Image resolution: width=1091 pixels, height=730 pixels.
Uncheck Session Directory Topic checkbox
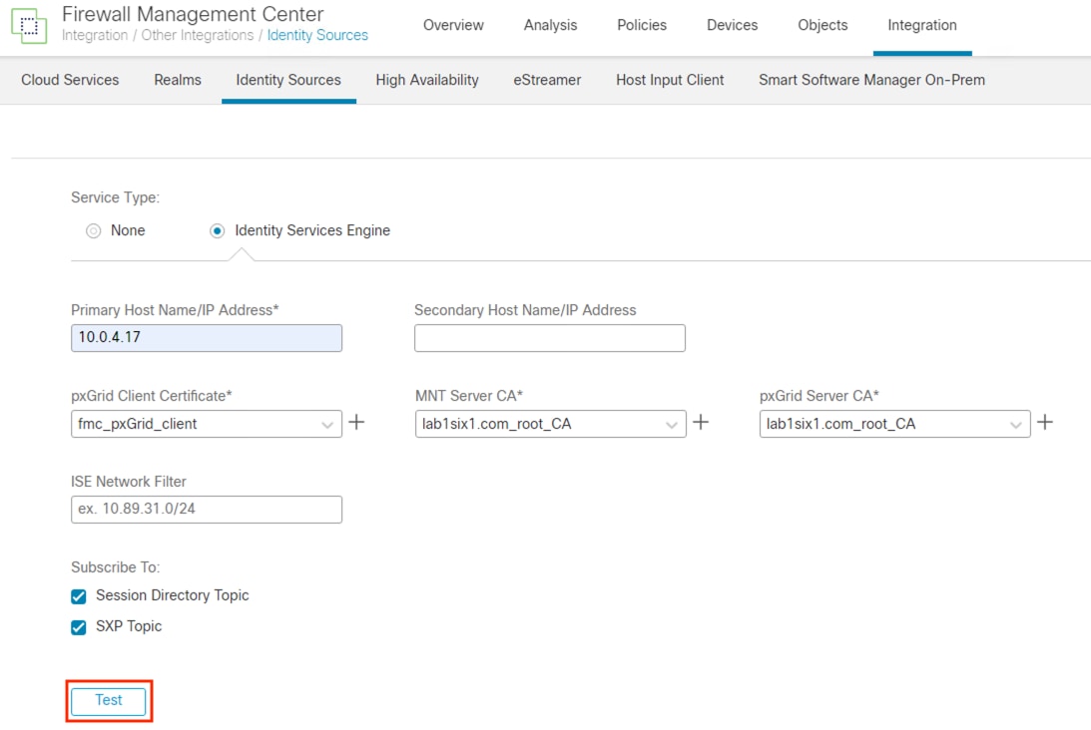[79, 596]
